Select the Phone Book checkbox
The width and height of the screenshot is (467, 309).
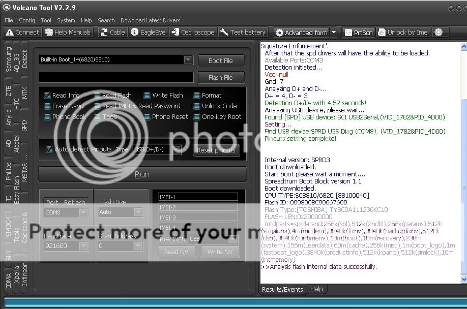coord(47,117)
